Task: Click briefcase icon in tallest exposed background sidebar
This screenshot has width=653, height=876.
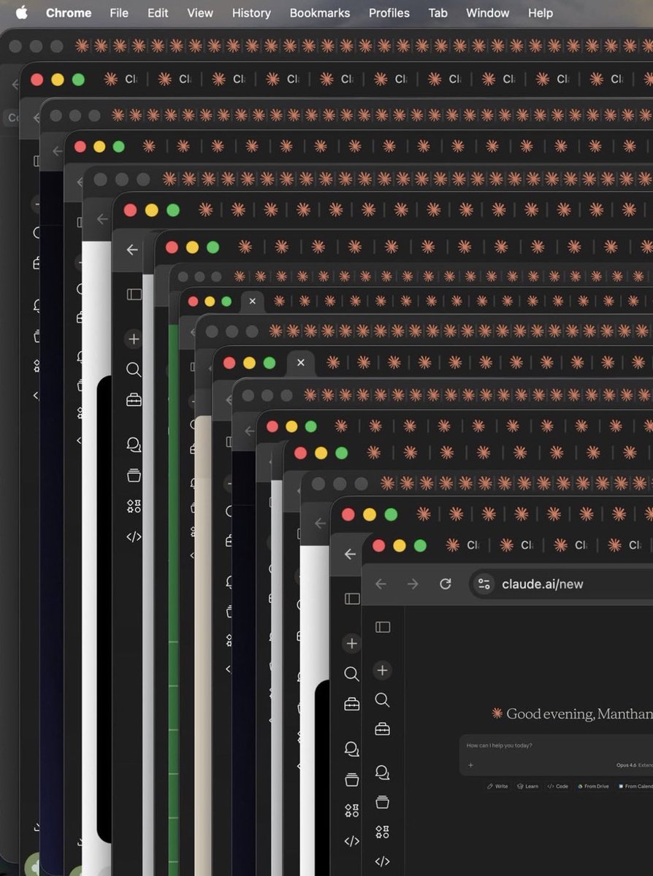Action: tap(134, 399)
